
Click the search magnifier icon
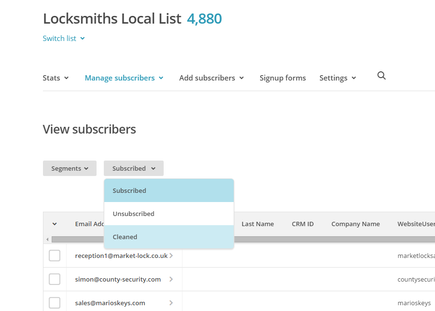click(x=381, y=76)
